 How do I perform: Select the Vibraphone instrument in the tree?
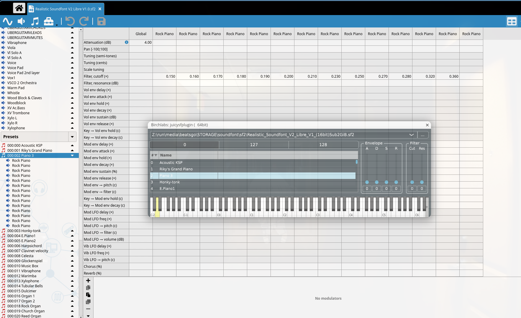17,43
